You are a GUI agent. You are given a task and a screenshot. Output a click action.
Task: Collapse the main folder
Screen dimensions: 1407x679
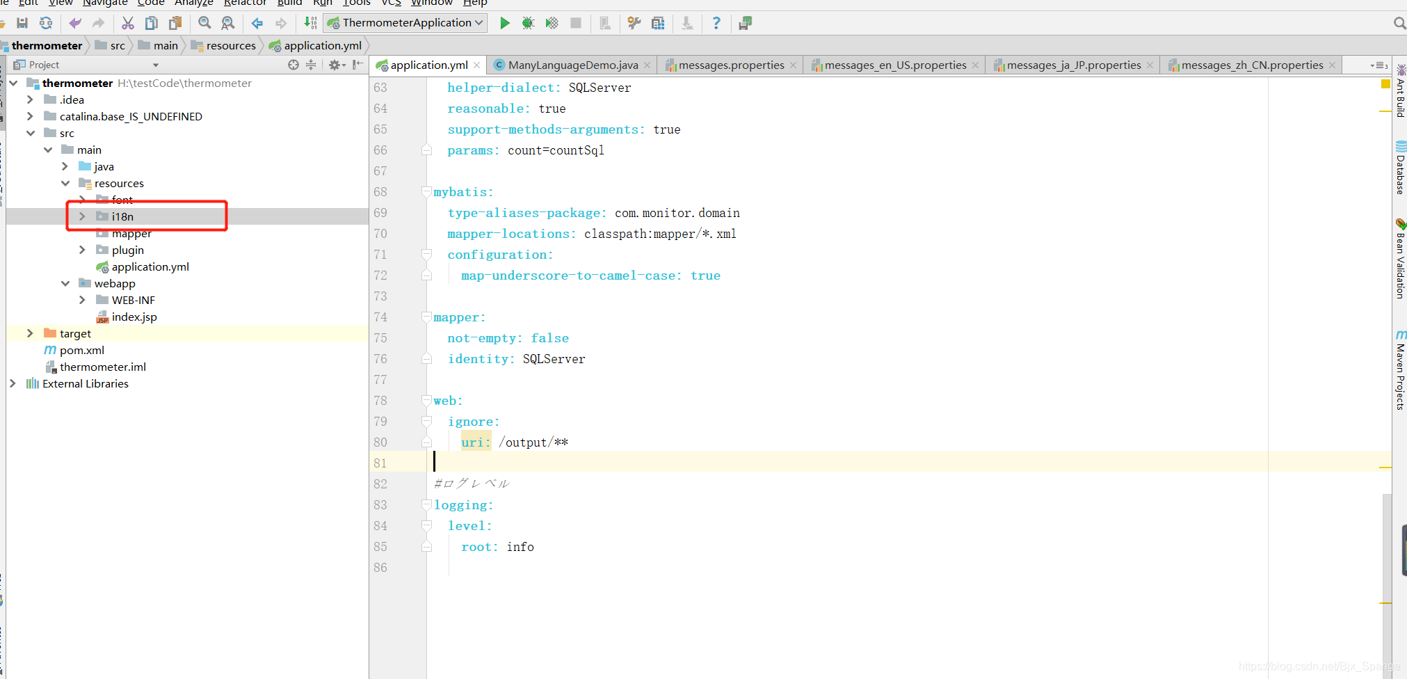click(x=48, y=150)
